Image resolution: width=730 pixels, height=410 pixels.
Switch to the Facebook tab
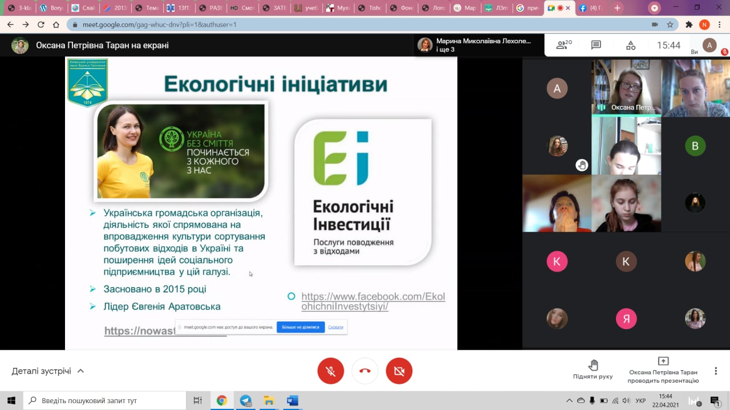[x=591, y=8]
